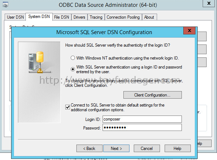The width and height of the screenshot is (217, 160).
Task: Click into the Password field
Action: coord(142,127)
